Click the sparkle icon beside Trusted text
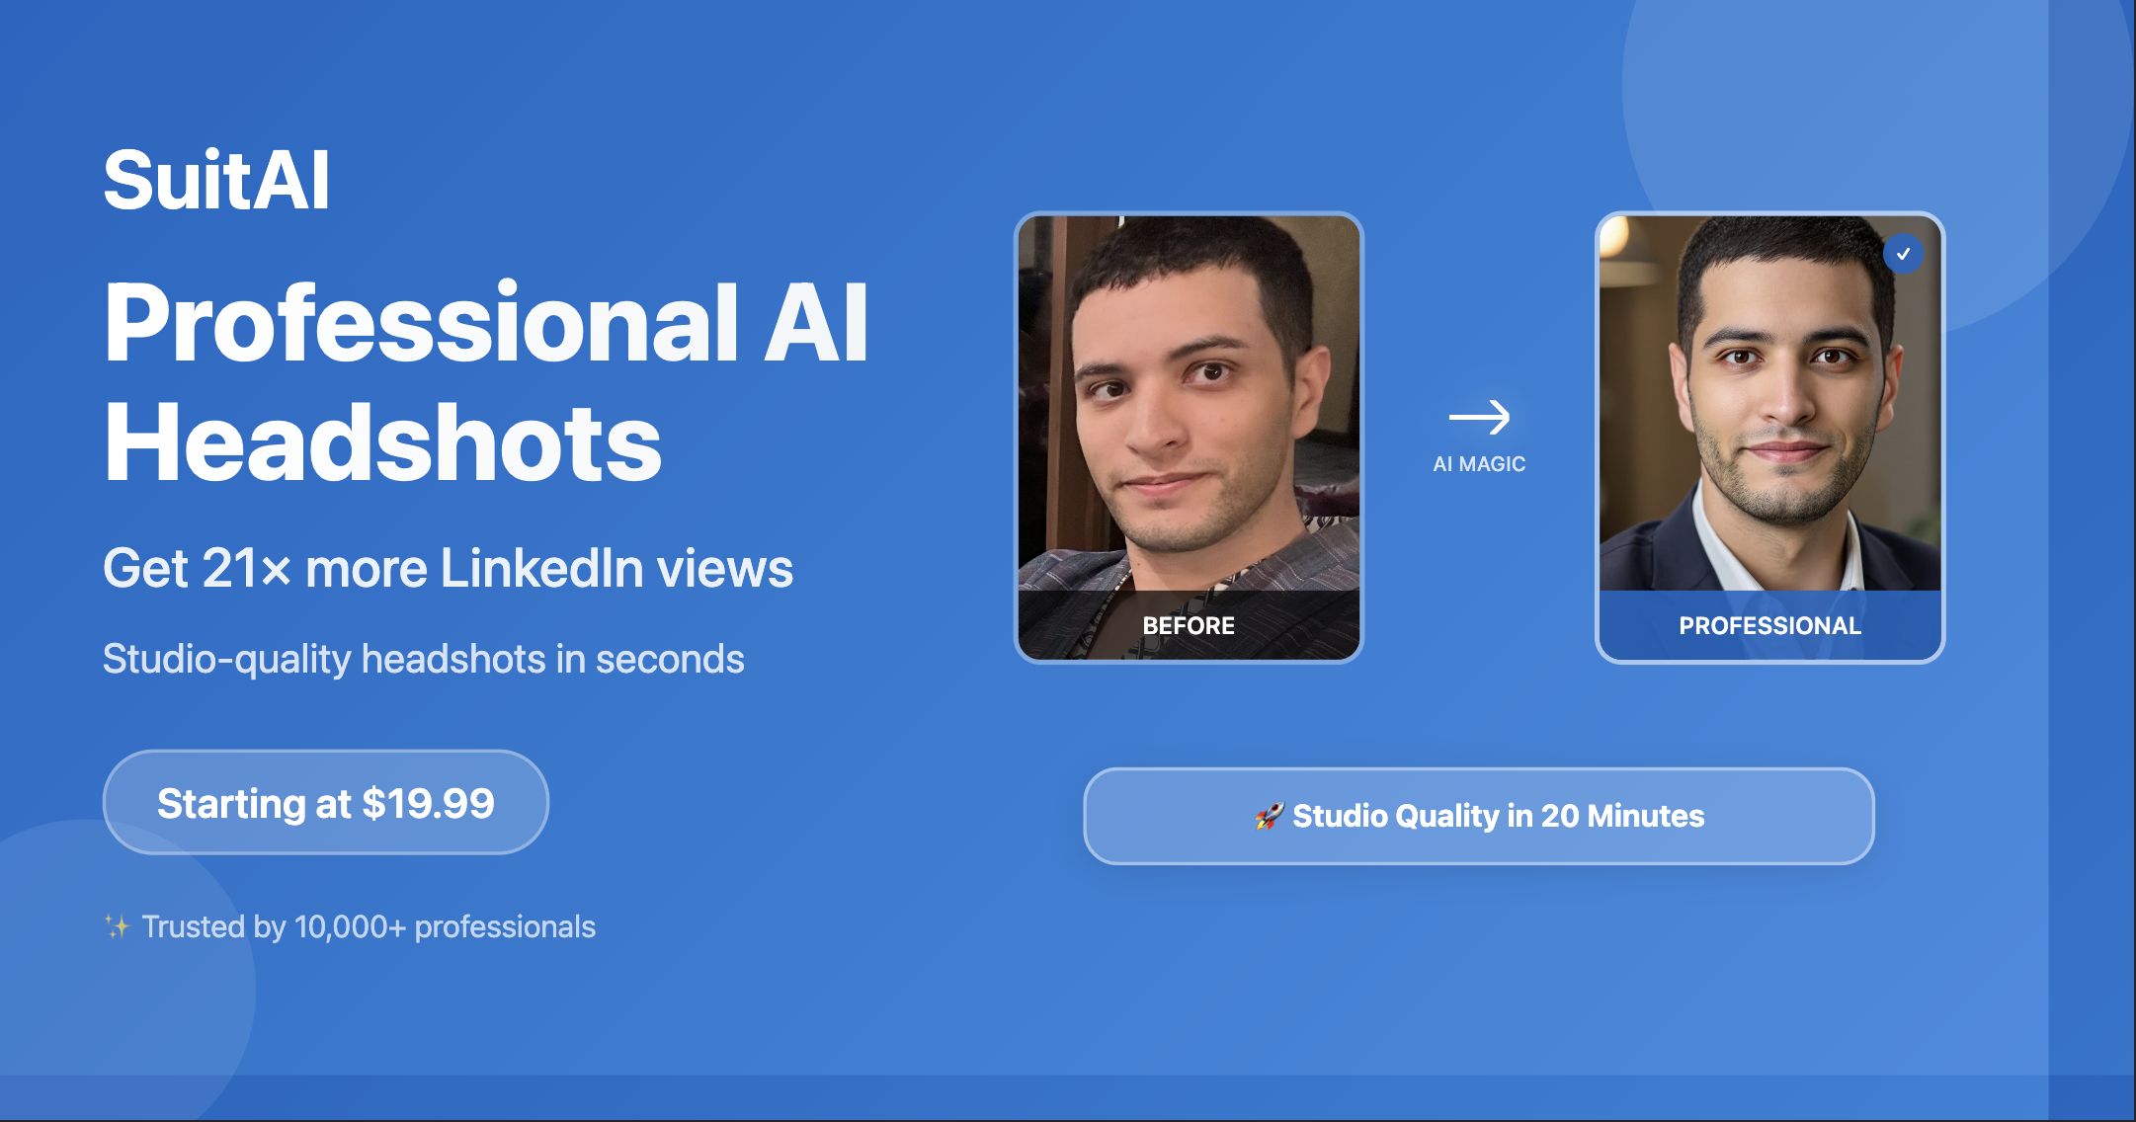 (x=117, y=926)
